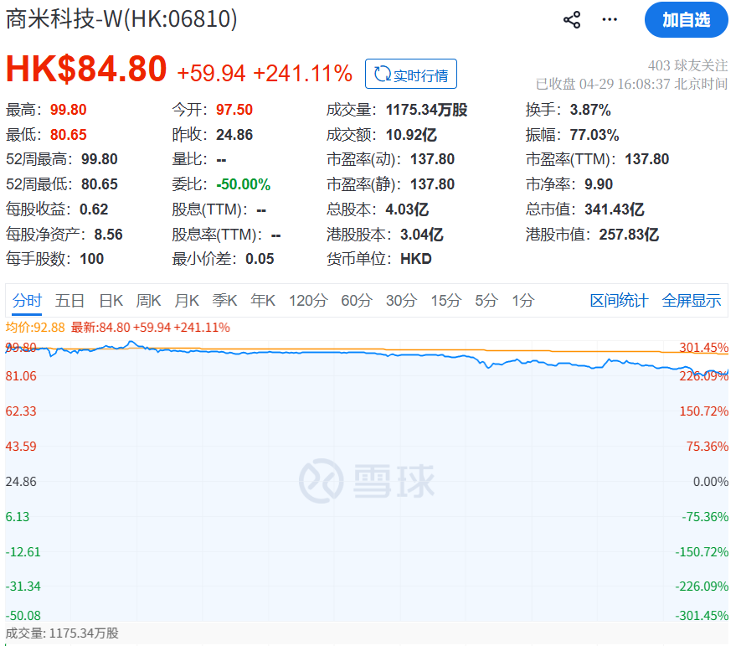The height and width of the screenshot is (646, 741).
Task: Open the 区间统计 link
Action: [x=619, y=301]
